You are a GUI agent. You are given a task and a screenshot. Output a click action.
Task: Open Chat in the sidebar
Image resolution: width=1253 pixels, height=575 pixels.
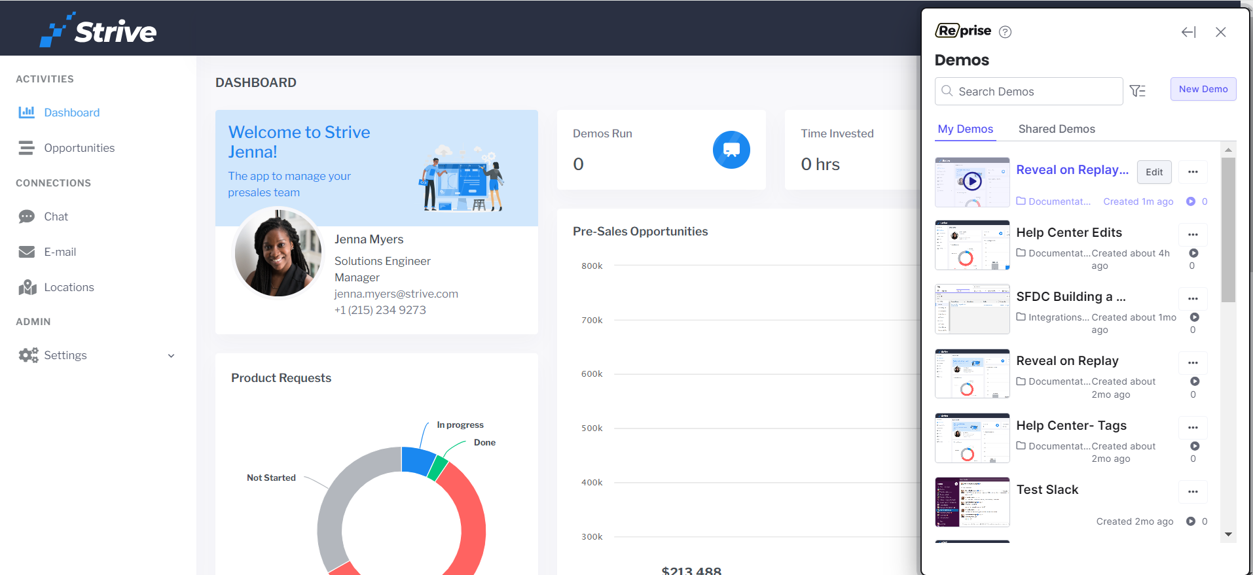(x=56, y=217)
